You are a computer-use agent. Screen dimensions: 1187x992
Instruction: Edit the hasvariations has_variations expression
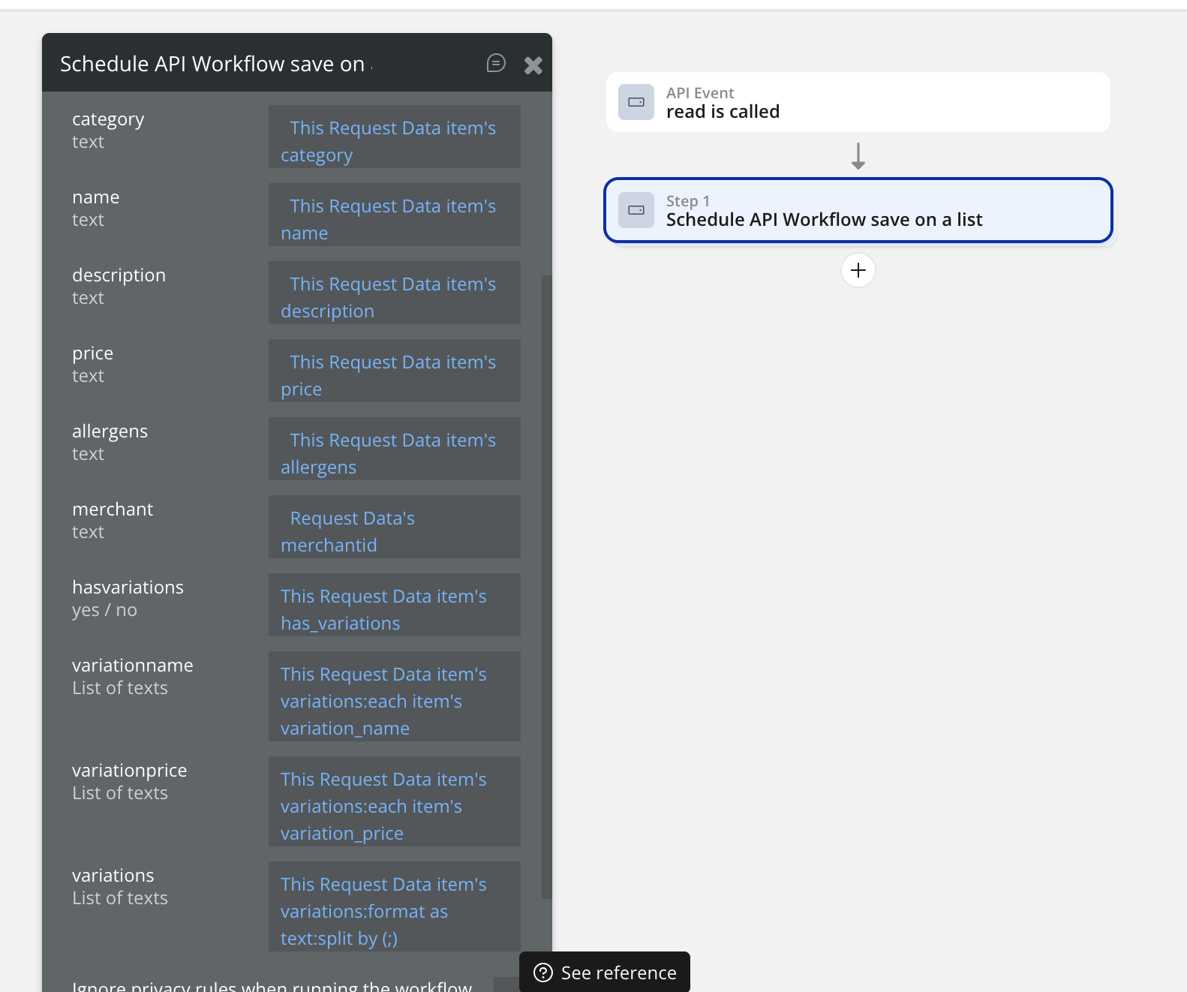pyautogui.click(x=395, y=605)
